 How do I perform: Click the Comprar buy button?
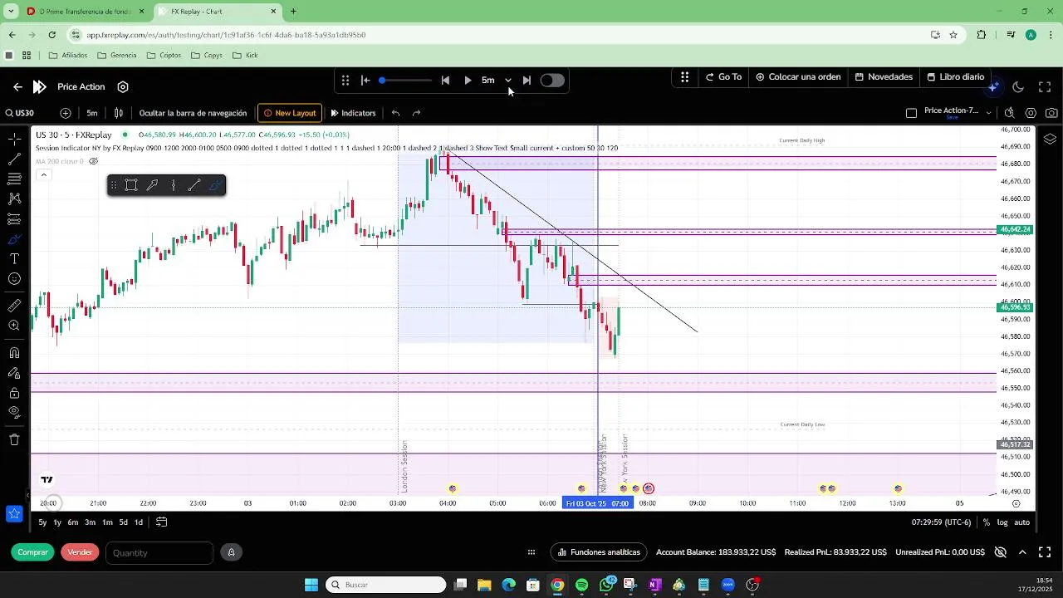coord(33,552)
